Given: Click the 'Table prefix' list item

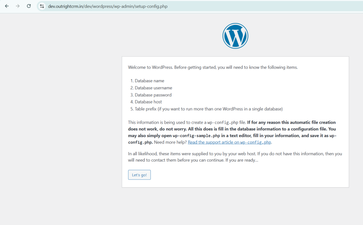Looking at the screenshot, I should click(x=208, y=109).
